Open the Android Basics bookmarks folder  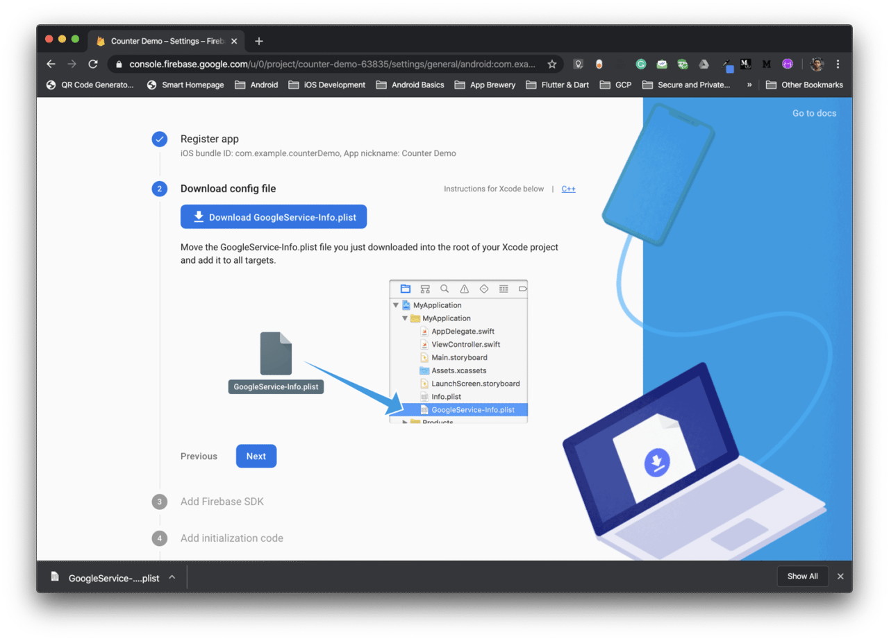(x=410, y=85)
